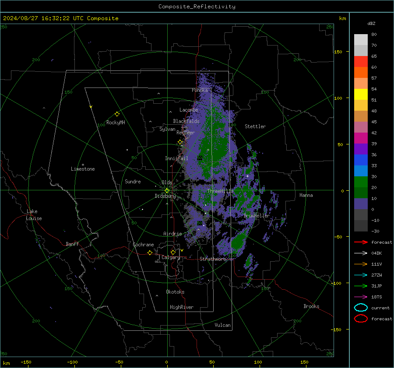Click the Stettler town label
Screen dimensions: 394x368
pyautogui.click(x=255, y=126)
